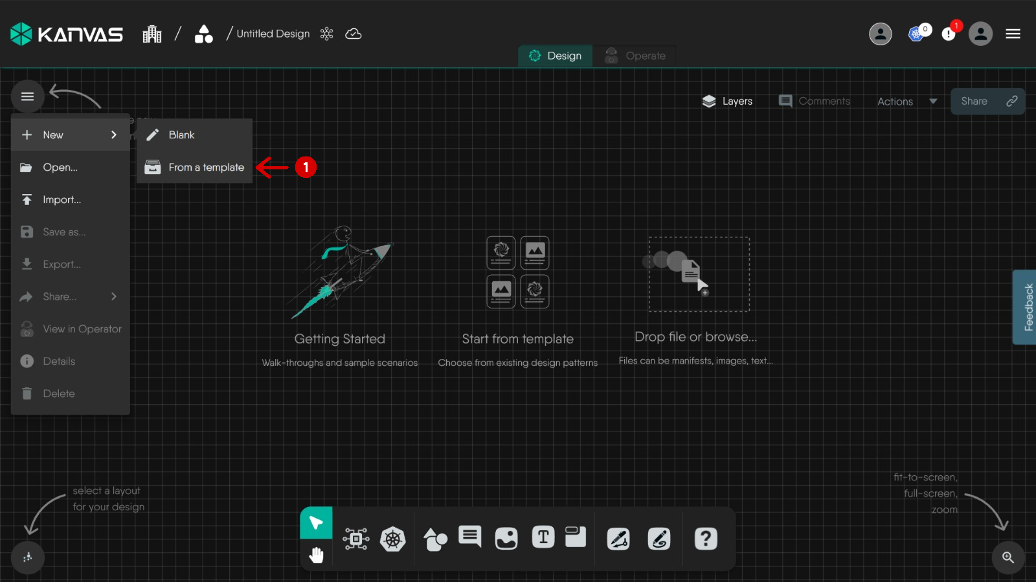Open the Kubernetes helm wheel components
1036x582 pixels.
[393, 539]
